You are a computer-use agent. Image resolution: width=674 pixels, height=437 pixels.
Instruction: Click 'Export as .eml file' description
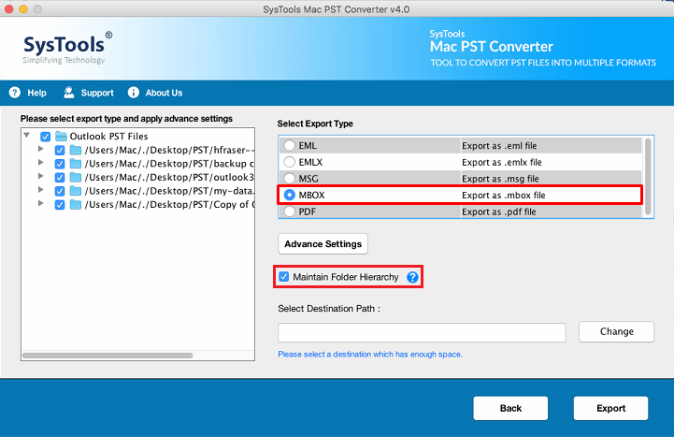click(x=499, y=146)
